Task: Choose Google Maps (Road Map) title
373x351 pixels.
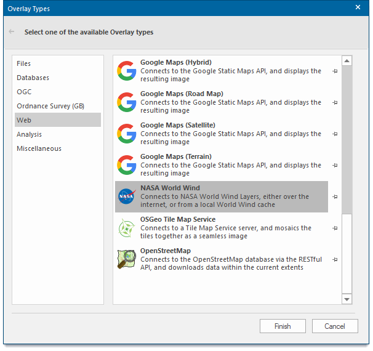Action: (182, 94)
